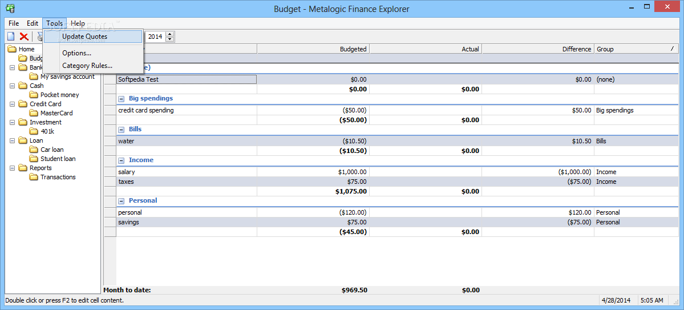The height and width of the screenshot is (310, 684).
Task: Click the My savings account folder icon
Action: click(x=34, y=77)
